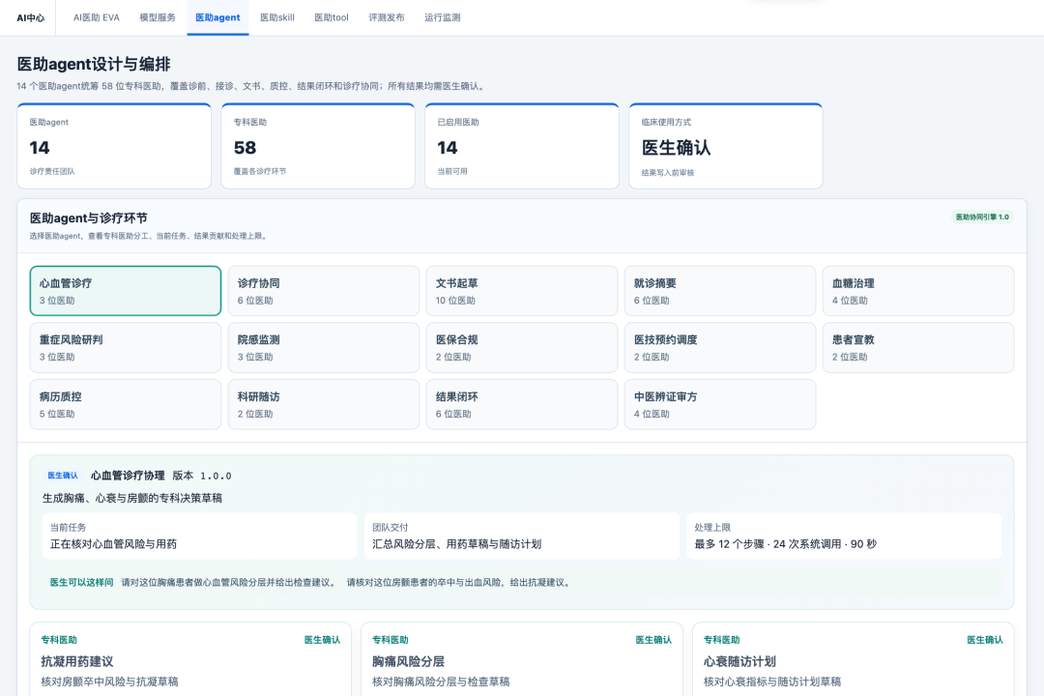Select the 诊疗协同 agent card
The height and width of the screenshot is (696, 1044).
pos(324,291)
